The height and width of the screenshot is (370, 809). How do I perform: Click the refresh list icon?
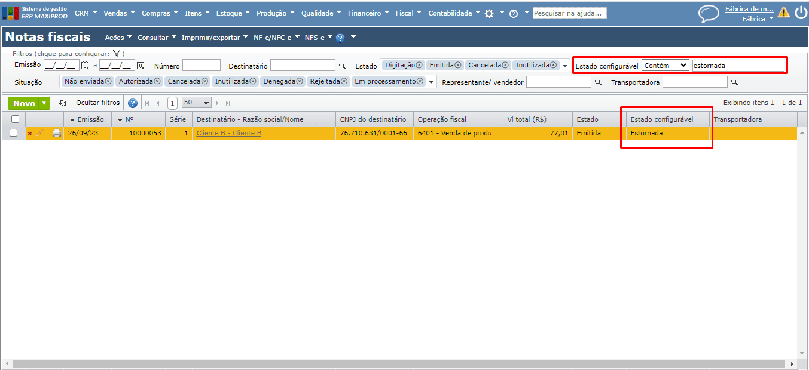coord(63,103)
